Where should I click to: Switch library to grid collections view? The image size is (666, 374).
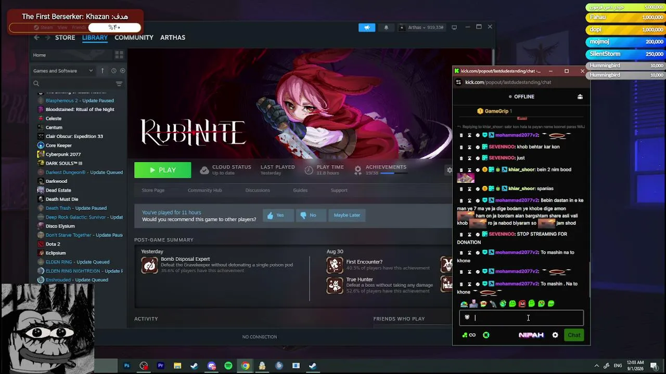point(119,55)
